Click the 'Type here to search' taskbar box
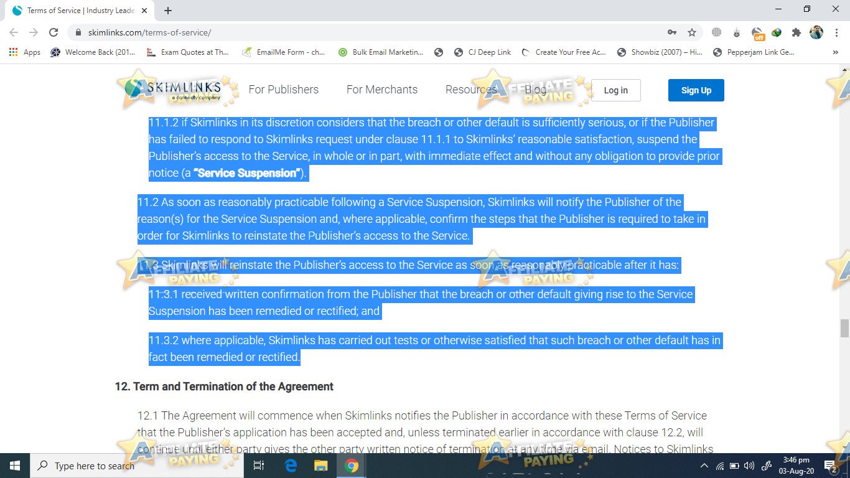The image size is (850, 478). point(136,466)
